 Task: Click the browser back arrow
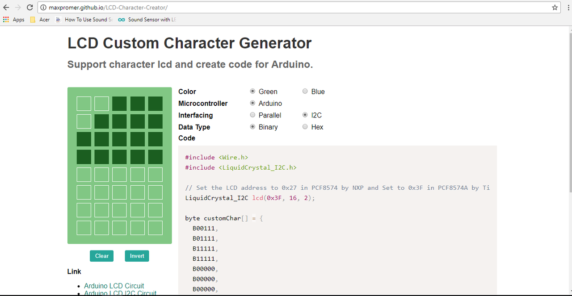[x=6, y=8]
